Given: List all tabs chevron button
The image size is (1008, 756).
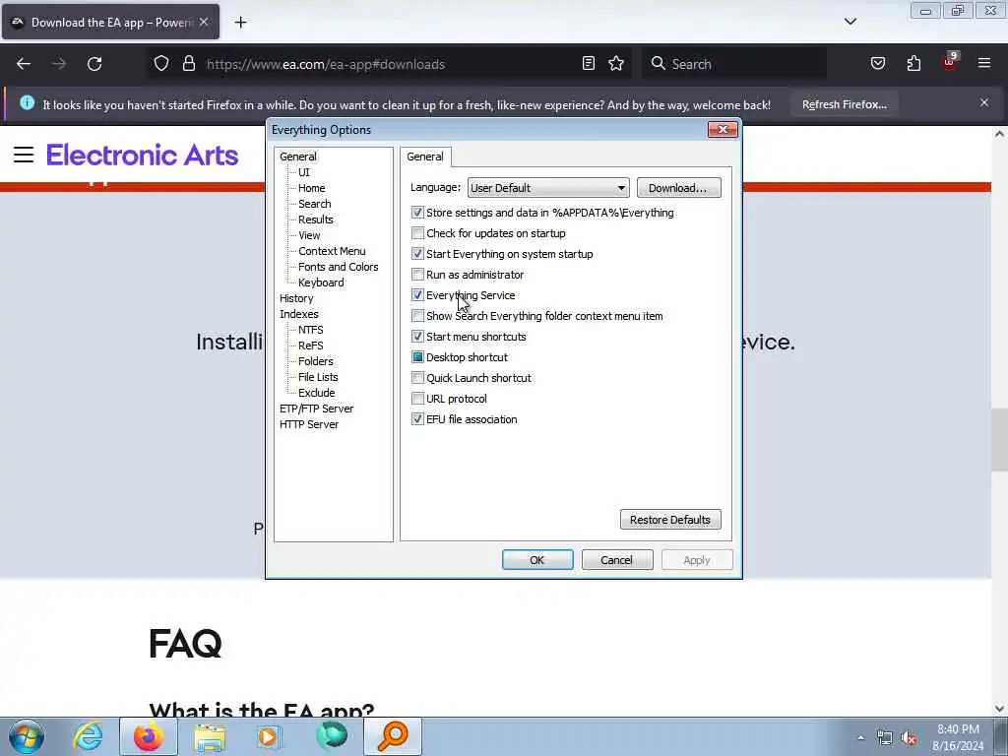Looking at the screenshot, I should (x=850, y=22).
